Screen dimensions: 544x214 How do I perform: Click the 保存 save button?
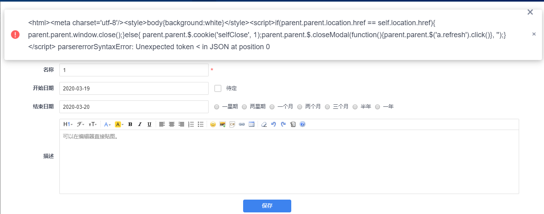pyautogui.click(x=267, y=206)
